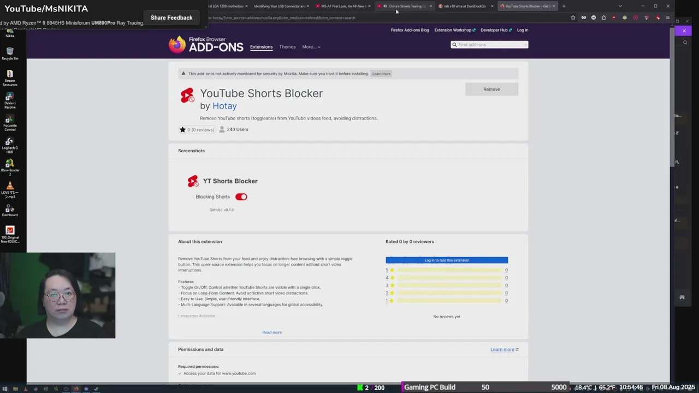This screenshot has height=393, width=699.
Task: Close the purple panel in the right window
Action: 684,31
